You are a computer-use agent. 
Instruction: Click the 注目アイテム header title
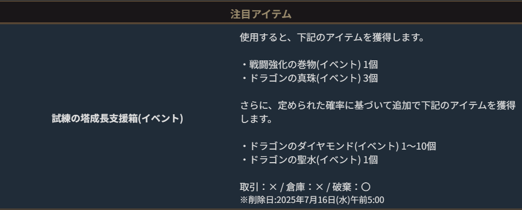click(261, 14)
